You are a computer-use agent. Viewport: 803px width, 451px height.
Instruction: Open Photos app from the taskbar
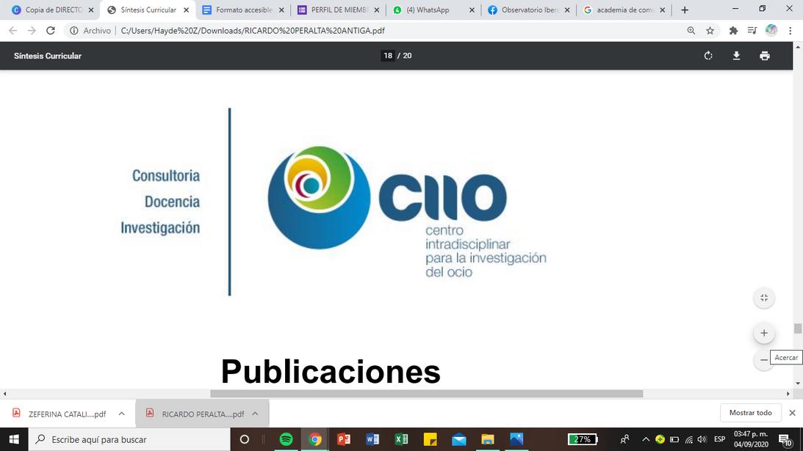click(516, 439)
